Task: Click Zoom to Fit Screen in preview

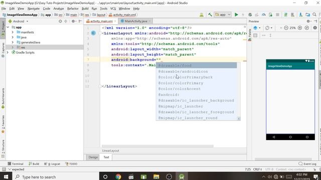Action: pos(306,28)
